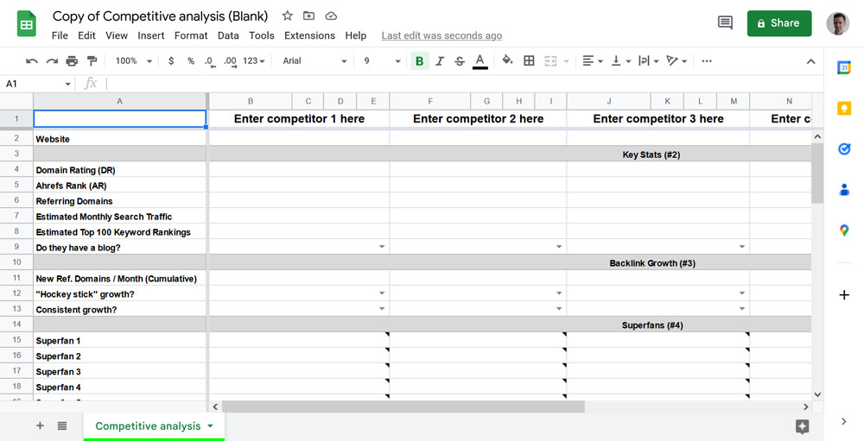The width and height of the screenshot is (864, 441).
Task: Open the fill color bucket
Action: click(507, 60)
